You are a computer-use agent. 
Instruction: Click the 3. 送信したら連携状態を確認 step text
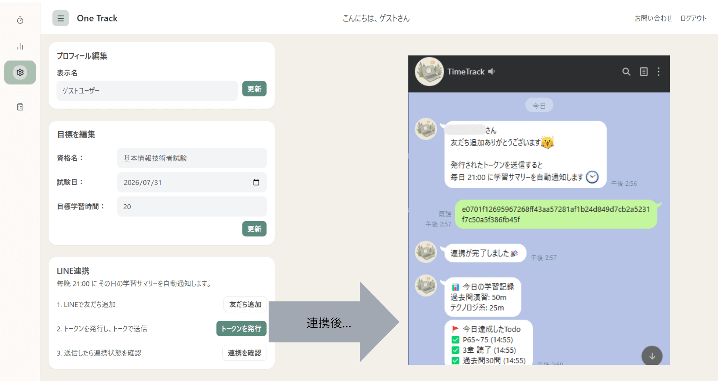tap(99, 353)
